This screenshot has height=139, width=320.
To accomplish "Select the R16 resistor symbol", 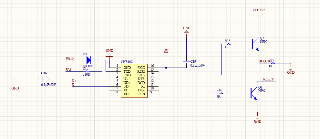I will coord(220,93).
